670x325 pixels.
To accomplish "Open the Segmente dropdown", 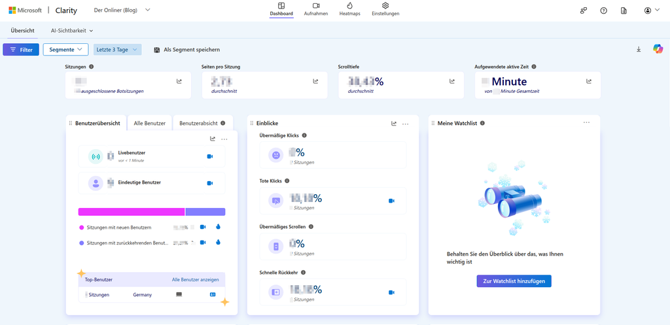I will tap(66, 50).
